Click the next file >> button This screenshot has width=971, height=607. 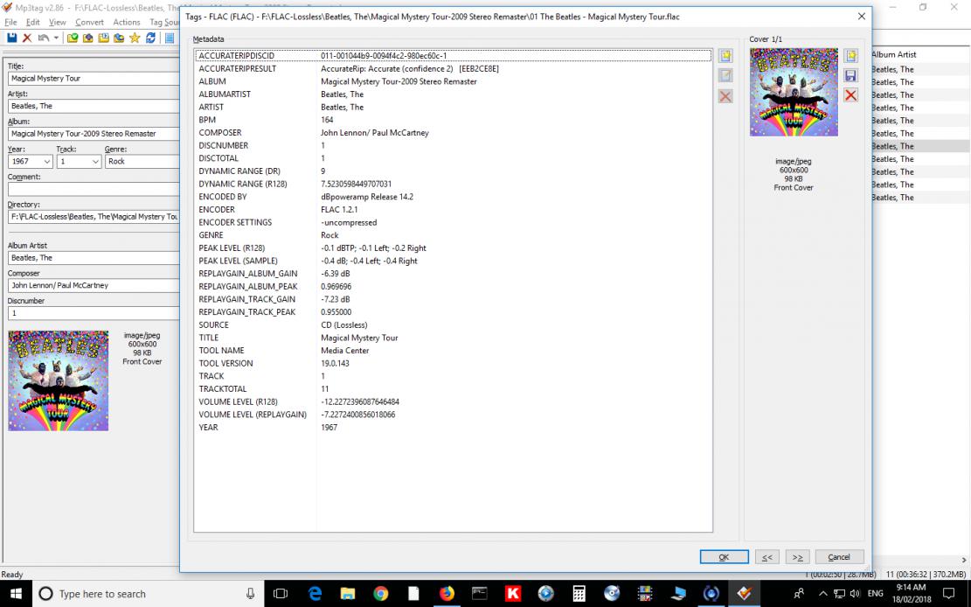point(798,557)
